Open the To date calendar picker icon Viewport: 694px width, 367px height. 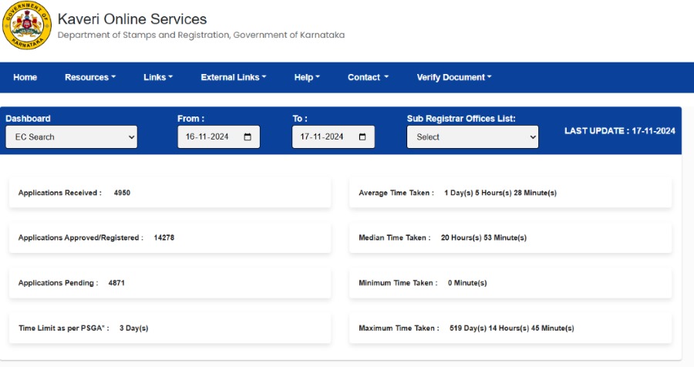(362, 136)
